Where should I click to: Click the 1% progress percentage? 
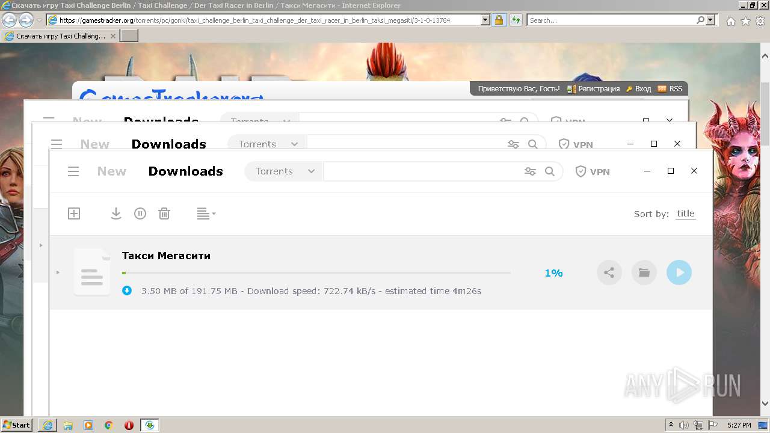553,273
